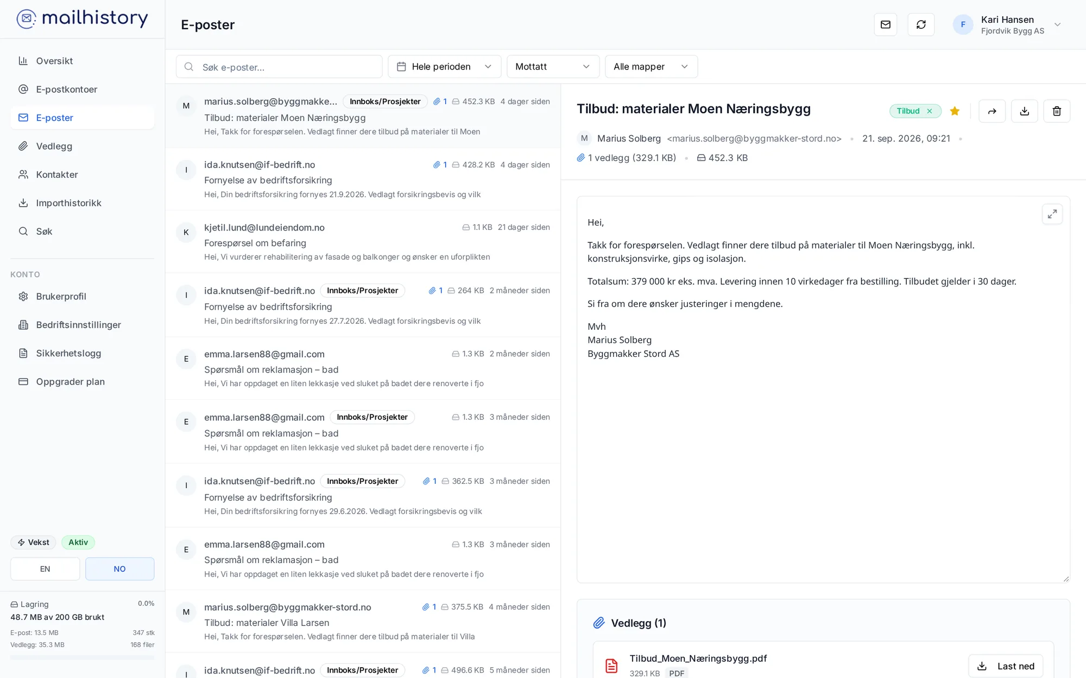The width and height of the screenshot is (1086, 678).
Task: Expand email body with fullscreen icon
Action: click(1052, 214)
